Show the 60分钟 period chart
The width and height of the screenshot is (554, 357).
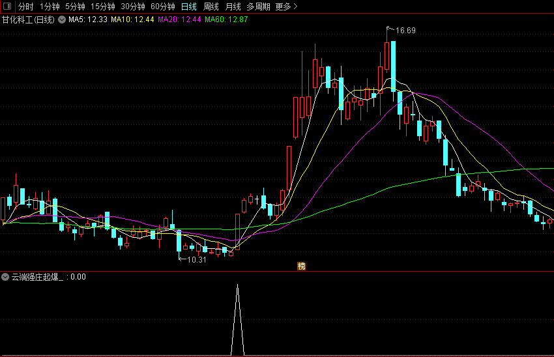tap(163, 7)
